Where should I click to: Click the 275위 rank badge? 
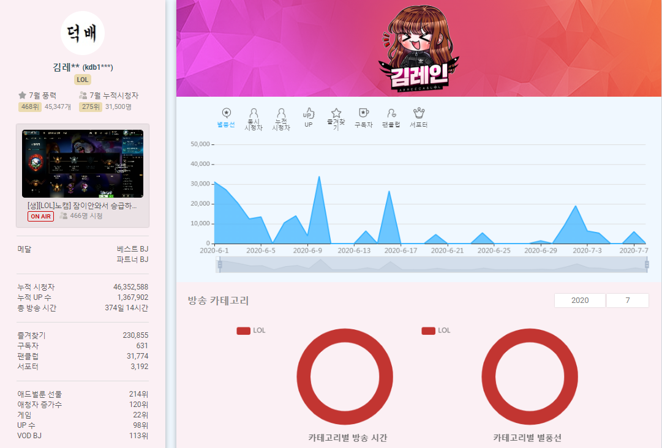coord(91,106)
